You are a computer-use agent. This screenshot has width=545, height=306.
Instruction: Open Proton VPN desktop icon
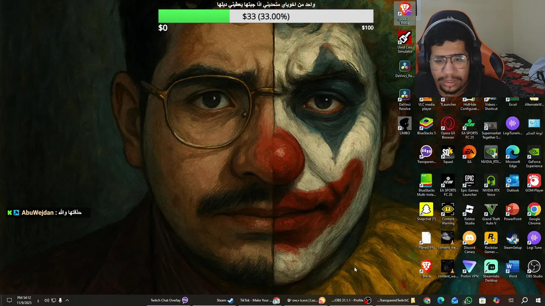[x=469, y=269]
